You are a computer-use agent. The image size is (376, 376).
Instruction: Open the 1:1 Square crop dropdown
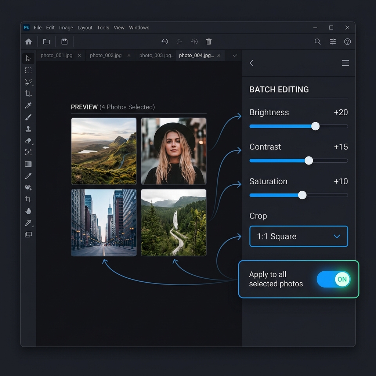(299, 236)
